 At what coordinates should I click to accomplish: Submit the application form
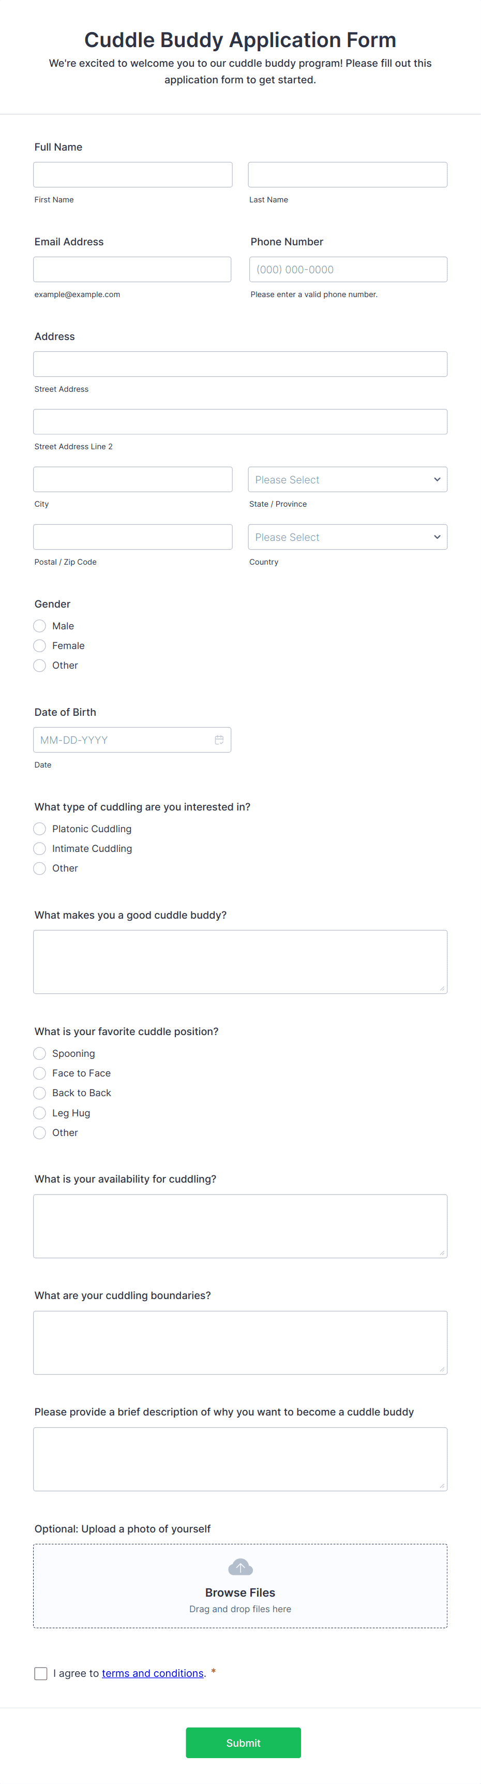pos(243,1743)
